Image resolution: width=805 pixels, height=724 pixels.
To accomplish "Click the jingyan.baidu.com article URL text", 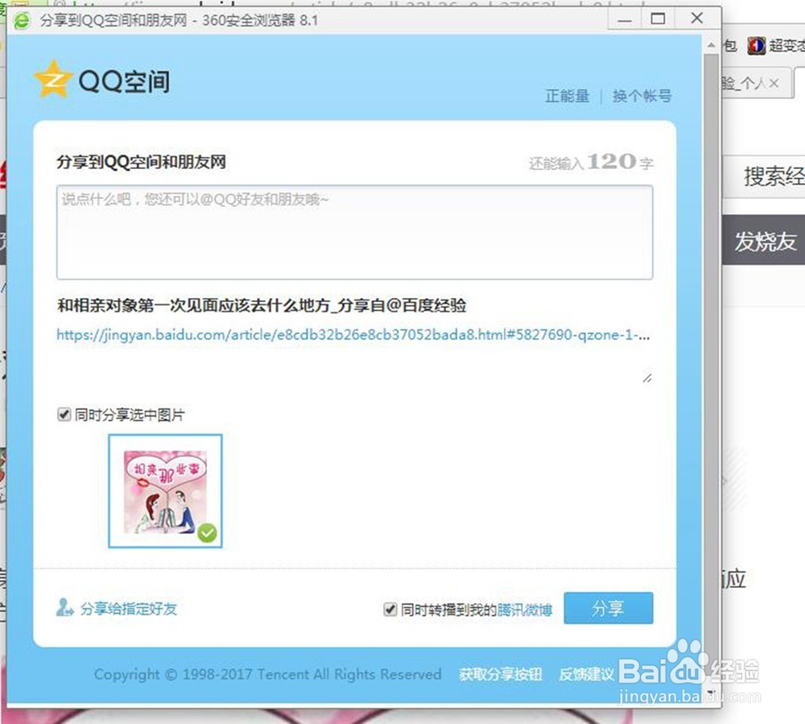I will point(353,335).
